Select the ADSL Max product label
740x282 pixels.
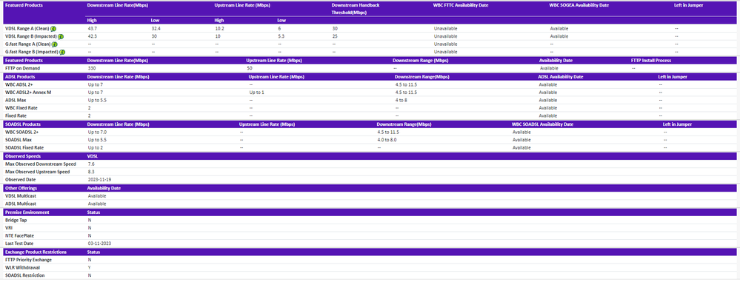pos(15,100)
